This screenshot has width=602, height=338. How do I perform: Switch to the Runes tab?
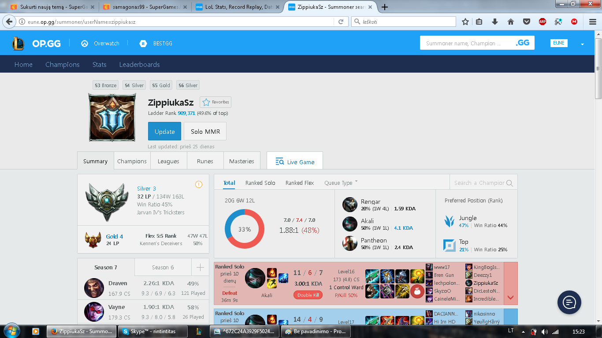pos(205,161)
